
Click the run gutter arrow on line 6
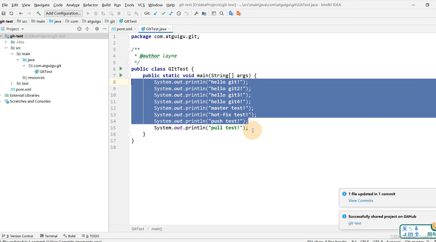121,69
